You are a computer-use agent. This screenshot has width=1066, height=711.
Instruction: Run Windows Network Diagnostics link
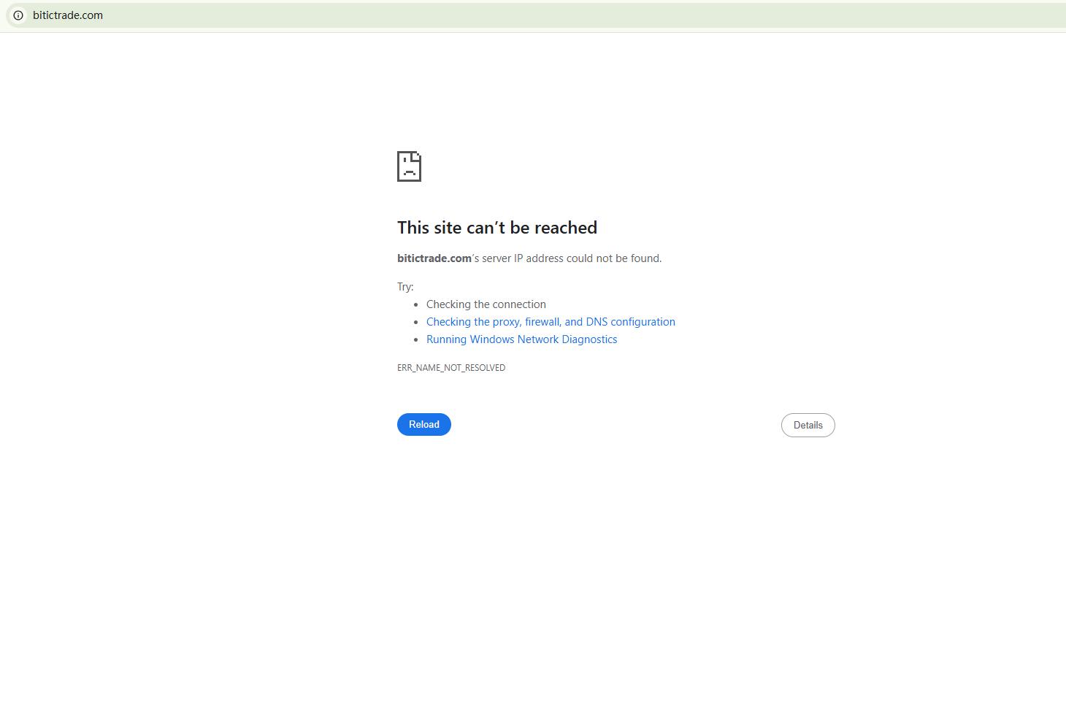point(521,339)
